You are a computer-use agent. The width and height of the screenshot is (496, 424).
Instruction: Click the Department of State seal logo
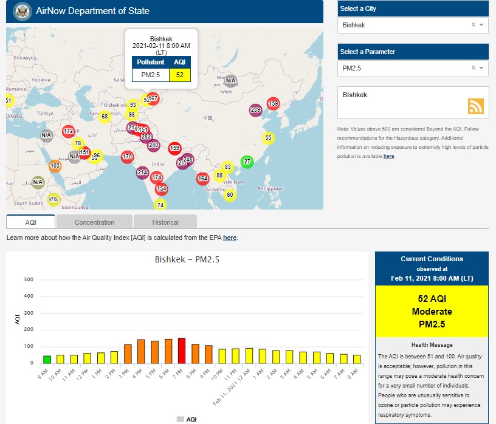tap(21, 10)
